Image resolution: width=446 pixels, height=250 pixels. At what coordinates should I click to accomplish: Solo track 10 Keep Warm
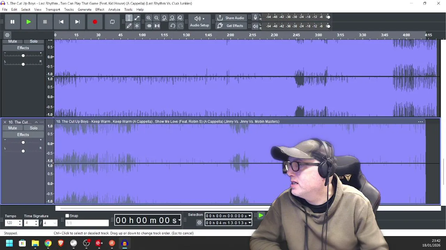[x=33, y=128]
